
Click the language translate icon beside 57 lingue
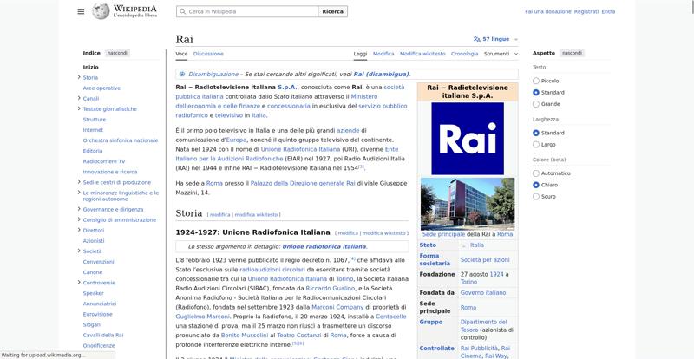tap(477, 39)
